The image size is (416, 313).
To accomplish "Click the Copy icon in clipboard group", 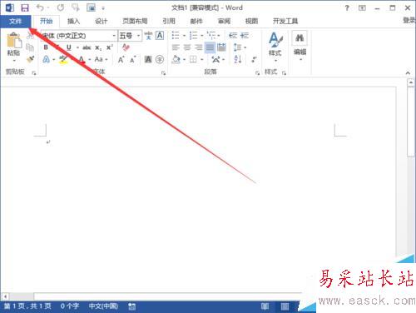I will tap(30, 47).
